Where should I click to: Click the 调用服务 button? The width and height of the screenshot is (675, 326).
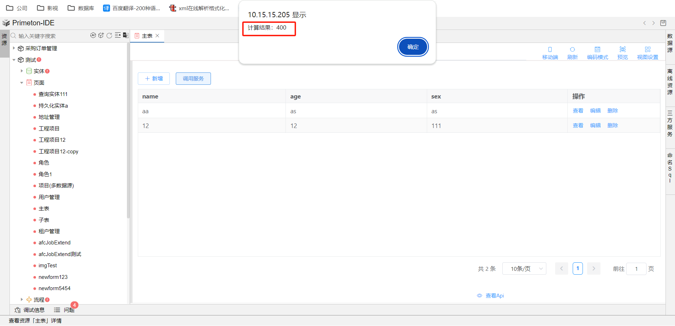(193, 79)
